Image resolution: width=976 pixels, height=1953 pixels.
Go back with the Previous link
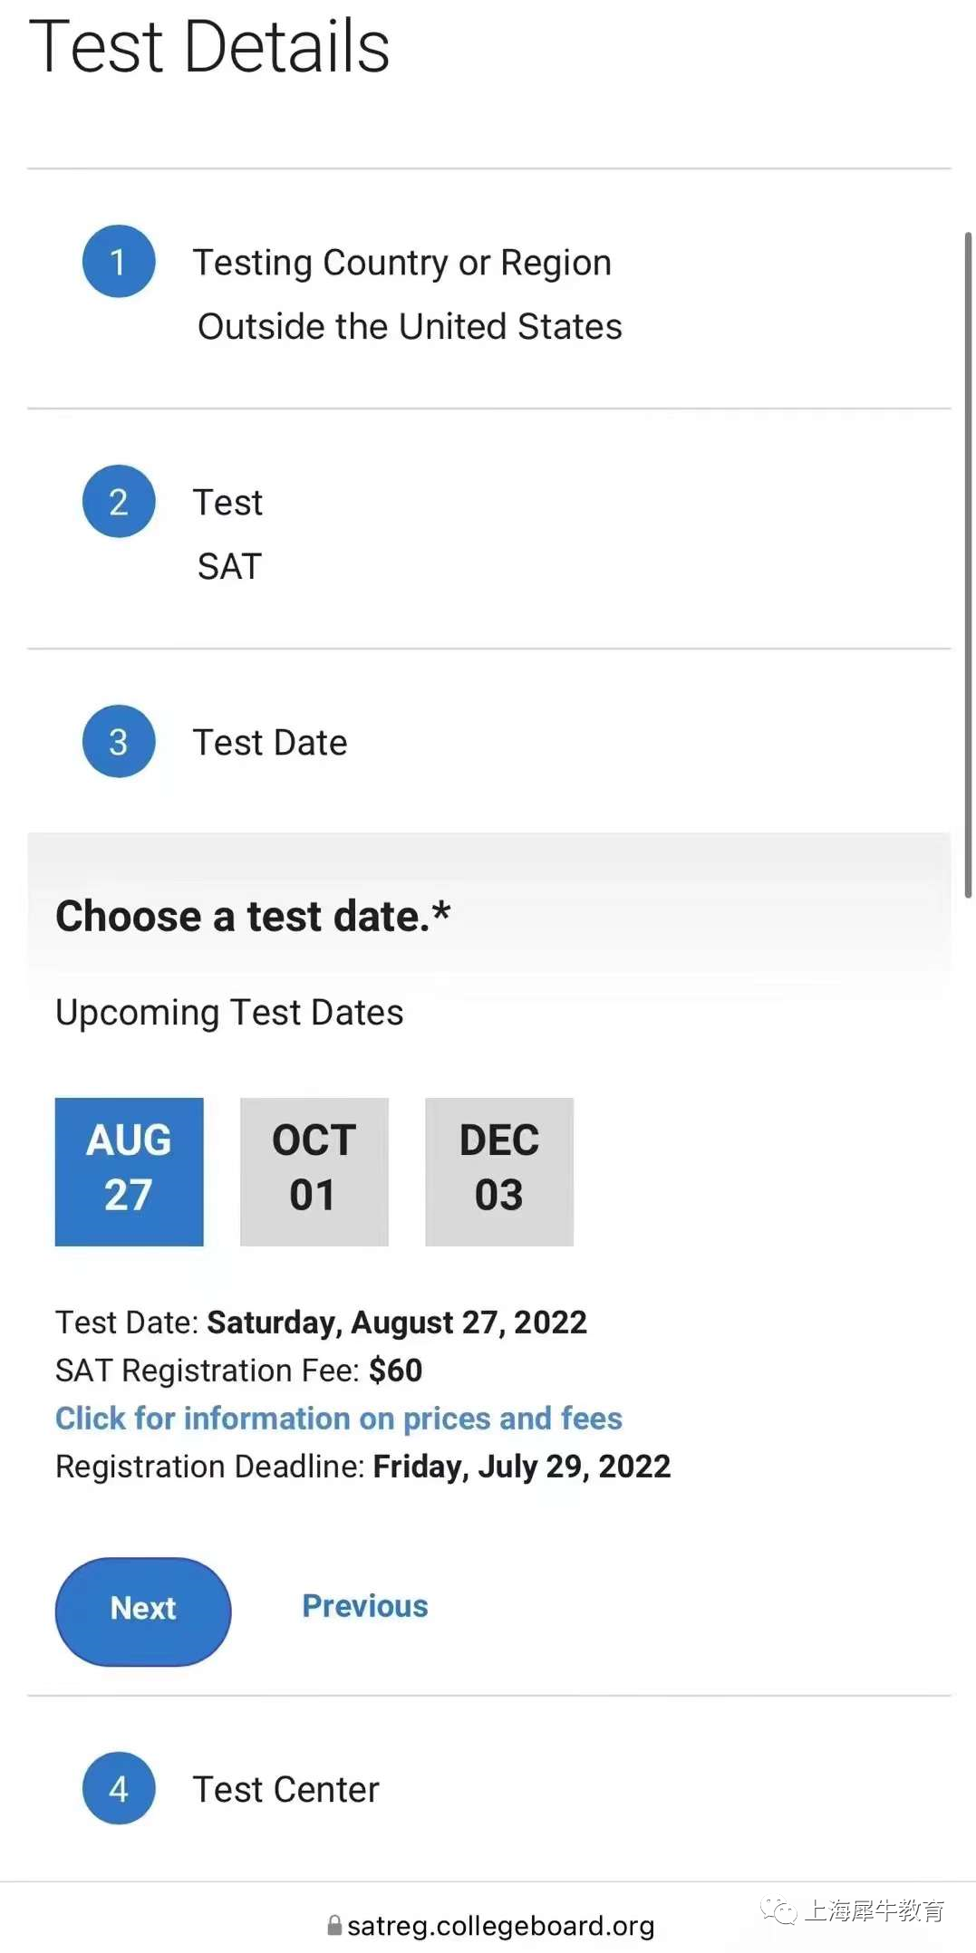pos(365,1606)
